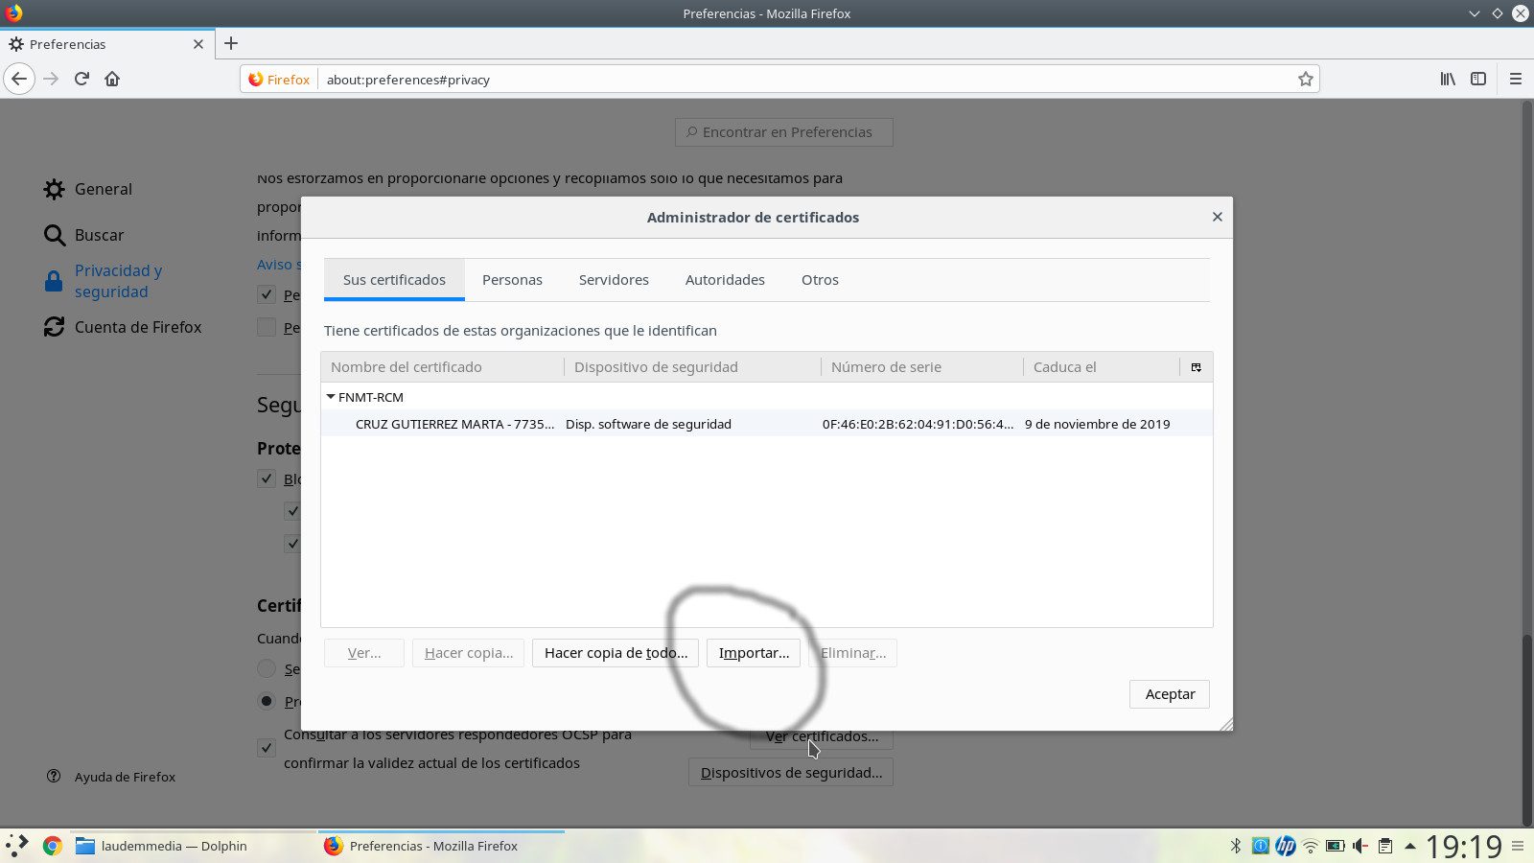The image size is (1534, 863).
Task: Click the panel settings menu icon
Action: click(1518, 846)
